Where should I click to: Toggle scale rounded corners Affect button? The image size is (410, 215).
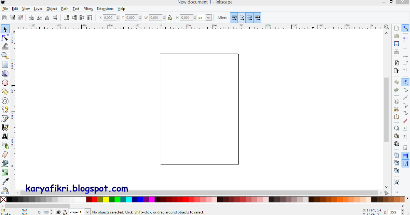(x=242, y=18)
